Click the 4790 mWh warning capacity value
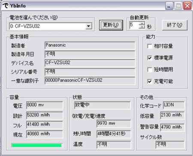 (x=172, y=127)
